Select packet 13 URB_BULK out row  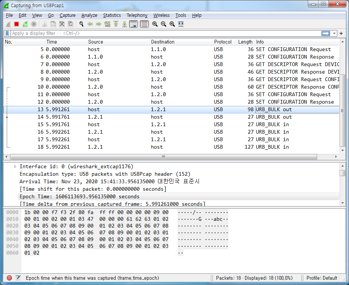(x=171, y=110)
